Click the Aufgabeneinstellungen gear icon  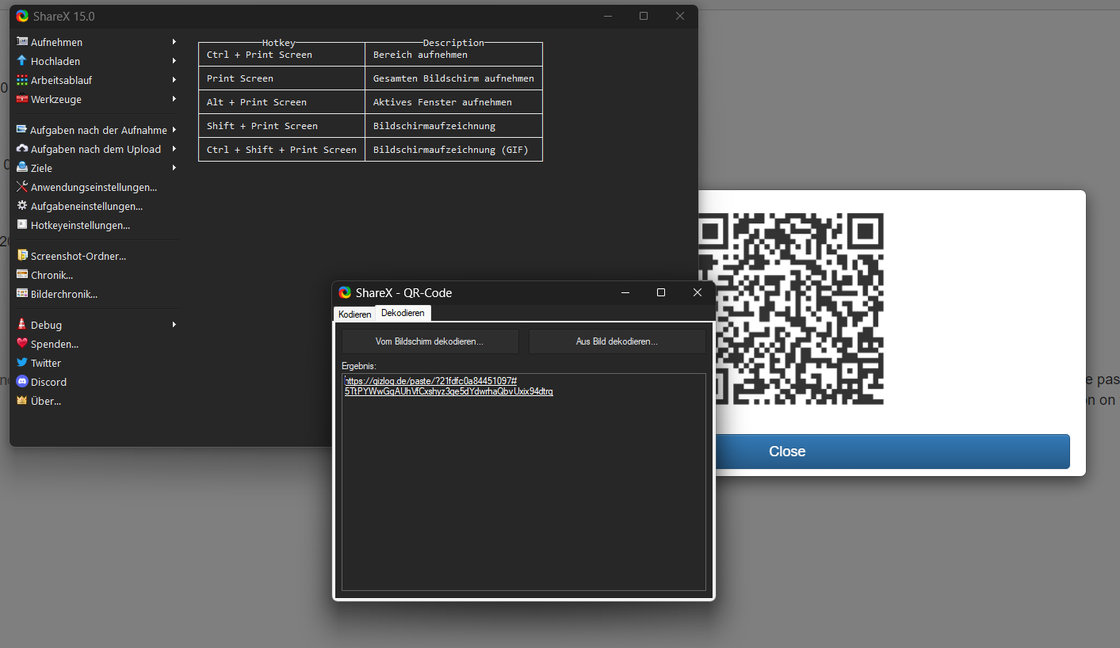[22, 206]
